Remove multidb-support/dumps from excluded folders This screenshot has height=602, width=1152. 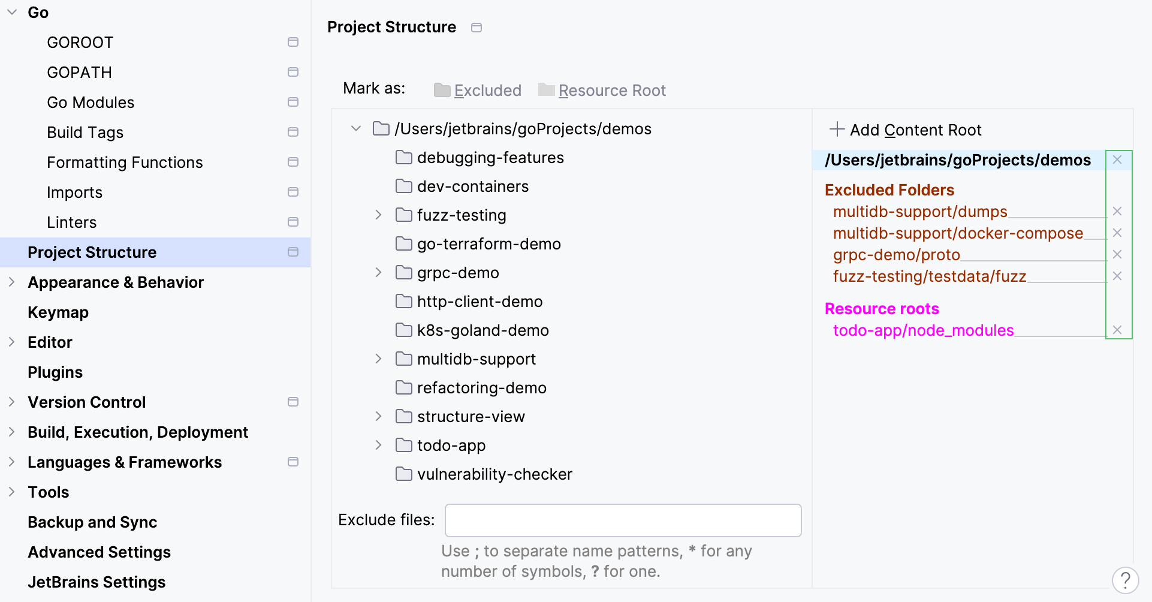(1117, 211)
